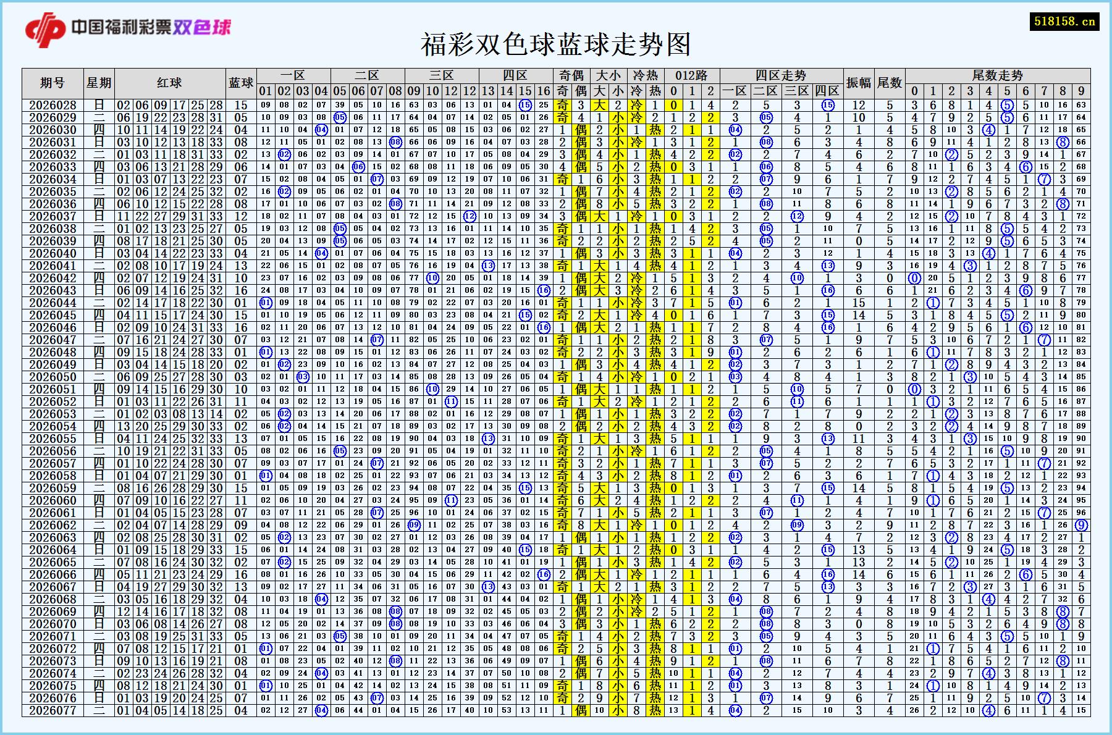Image resolution: width=1112 pixels, height=735 pixels.
Task: Click the chart title 福彩双色球蓝球走势图
Action: [555, 44]
